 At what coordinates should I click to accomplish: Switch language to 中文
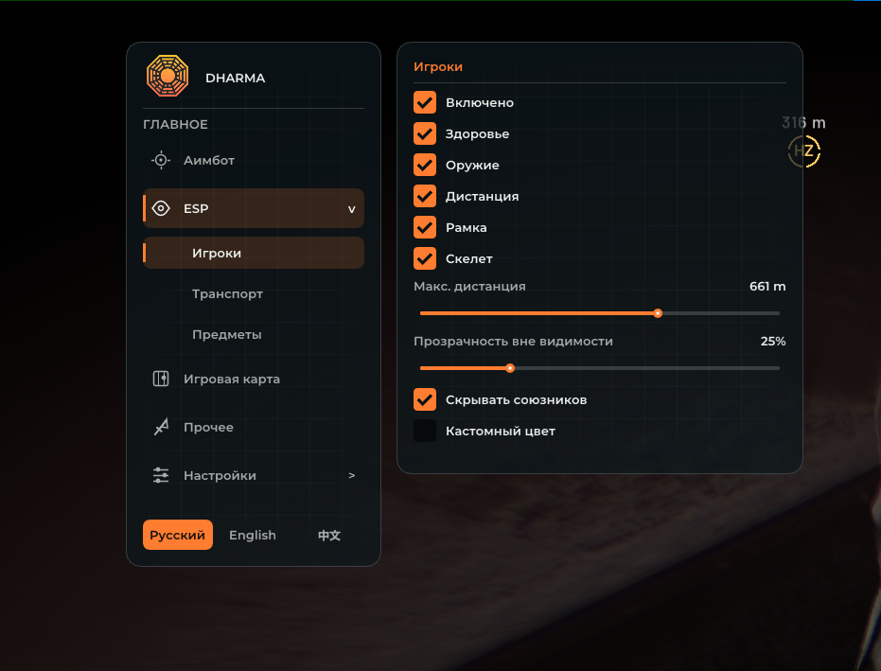329,535
